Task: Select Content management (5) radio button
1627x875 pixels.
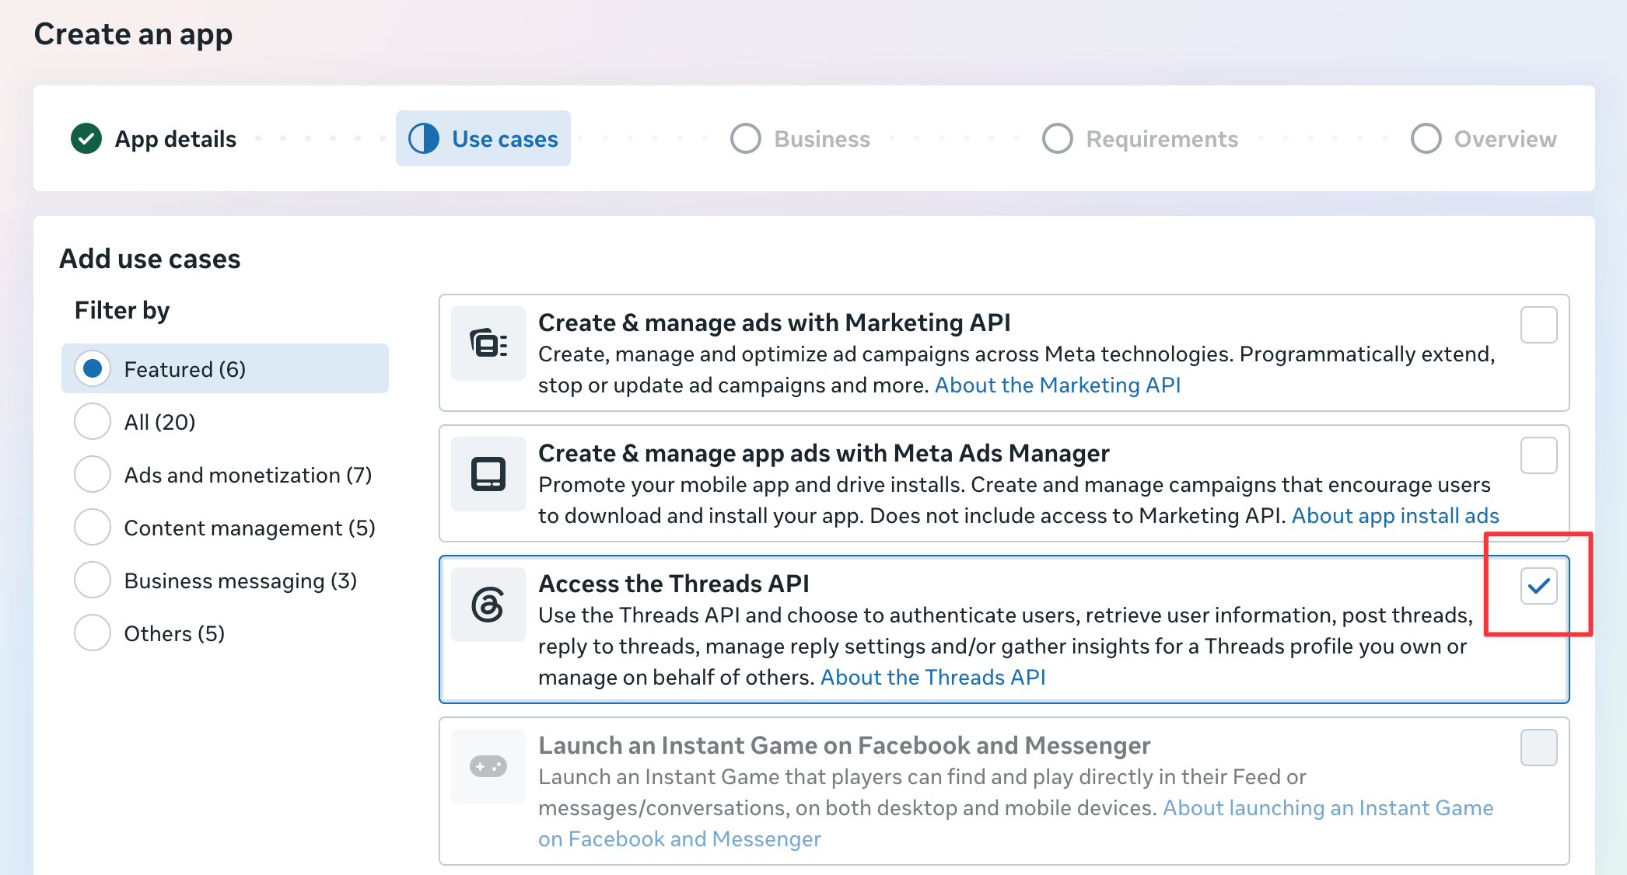Action: pyautogui.click(x=93, y=527)
